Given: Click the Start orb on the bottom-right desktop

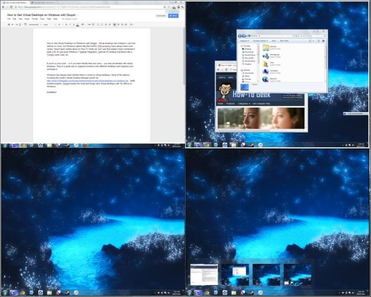Looking at the screenshot, I should (189, 293).
